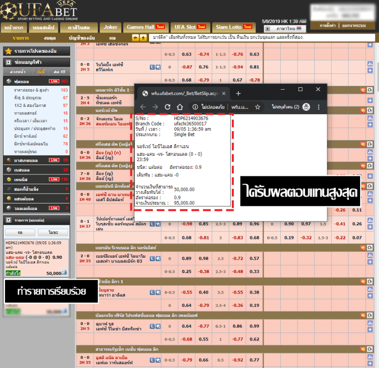Open the live casino tab คาสิโนสด
379x368 pixels.
[79, 28]
